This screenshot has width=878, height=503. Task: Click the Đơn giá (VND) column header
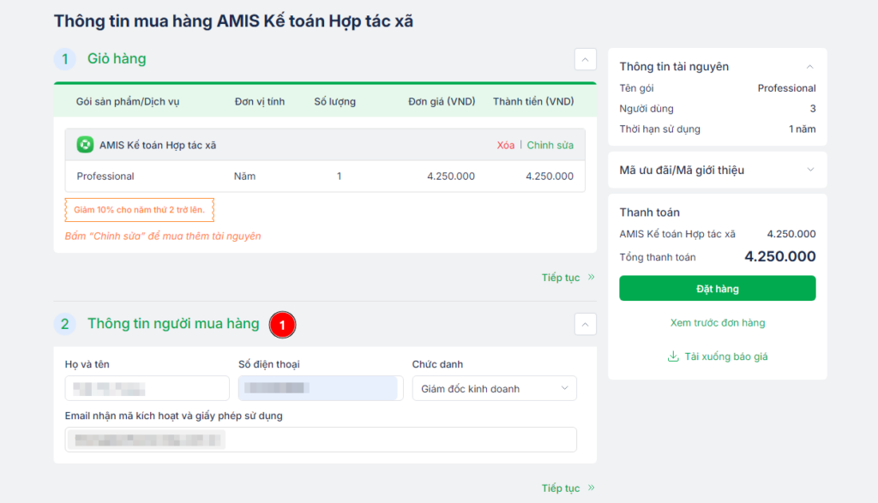click(x=442, y=101)
